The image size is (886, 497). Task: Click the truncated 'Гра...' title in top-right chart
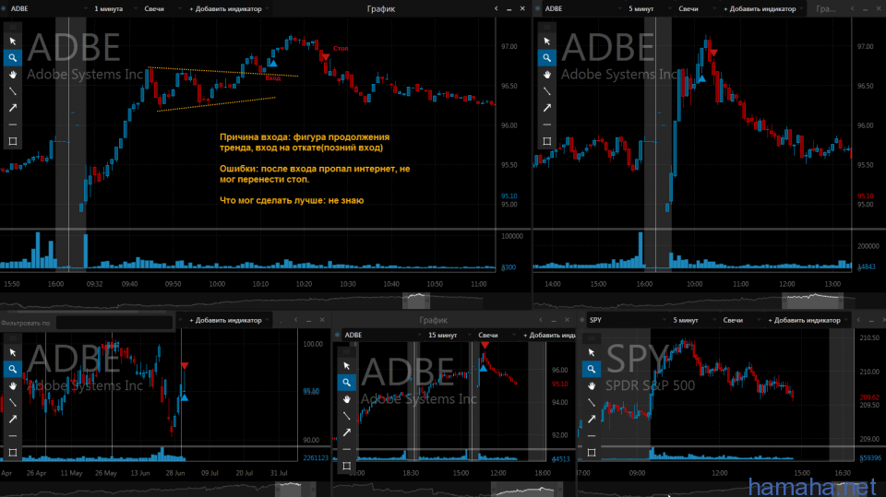(825, 8)
